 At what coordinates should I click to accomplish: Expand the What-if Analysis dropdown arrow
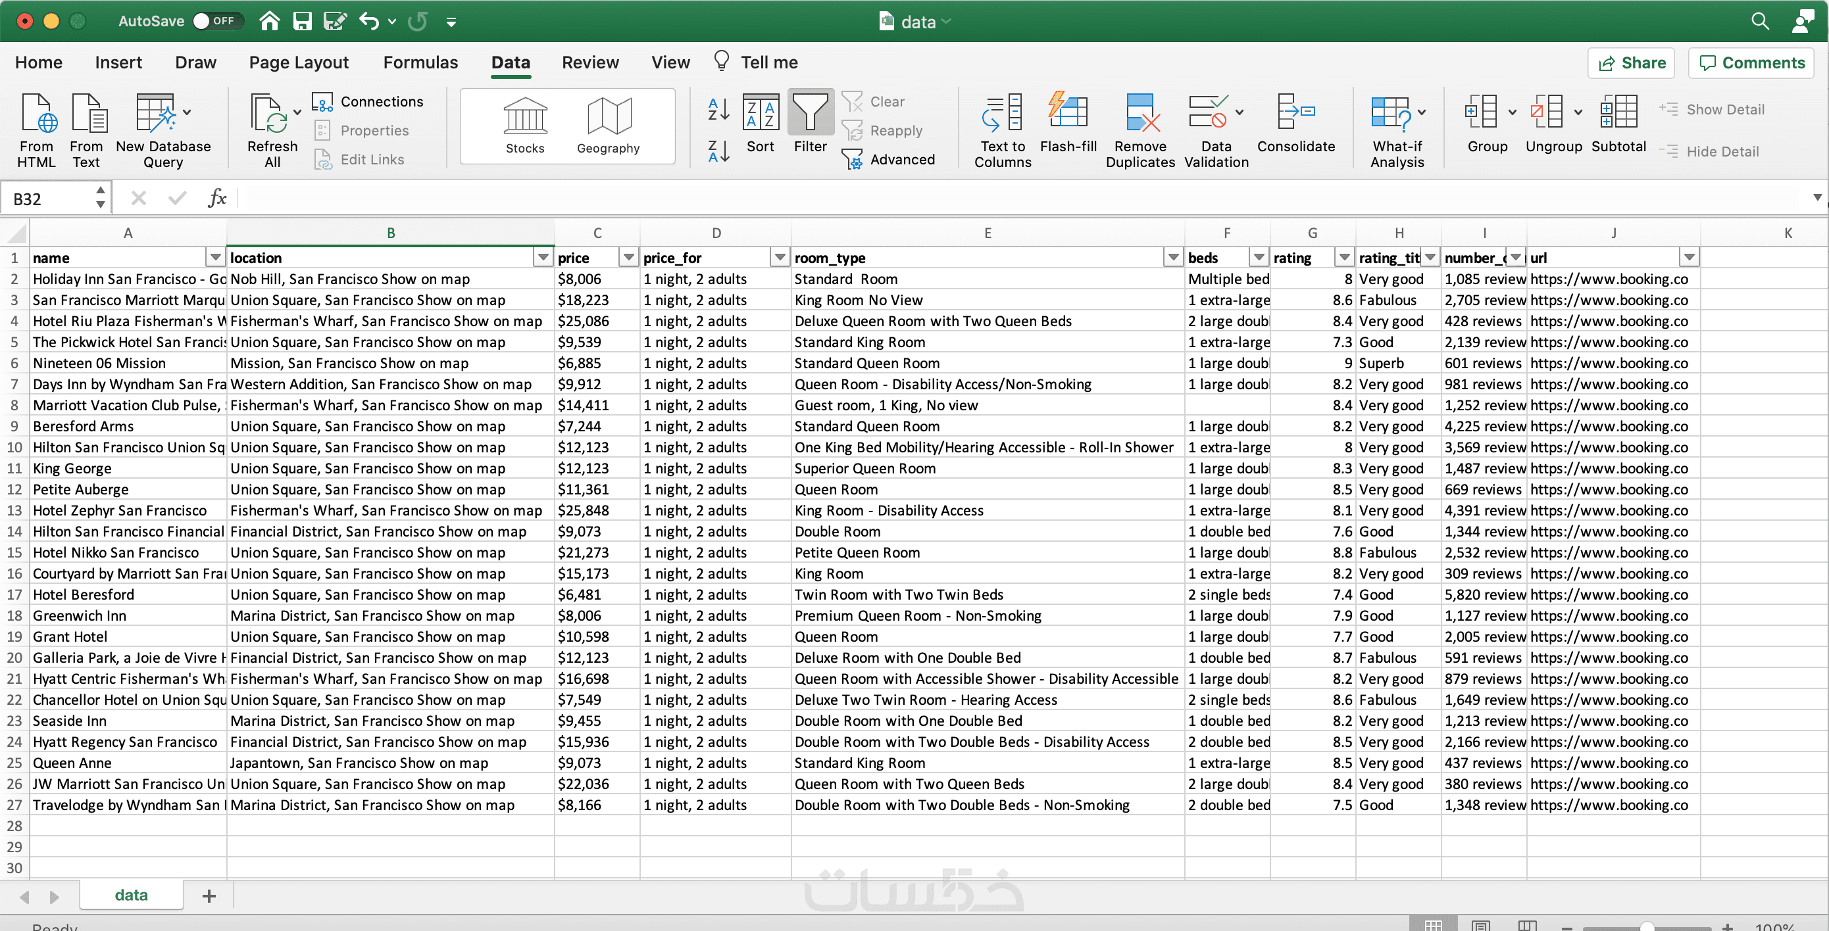[x=1422, y=112]
